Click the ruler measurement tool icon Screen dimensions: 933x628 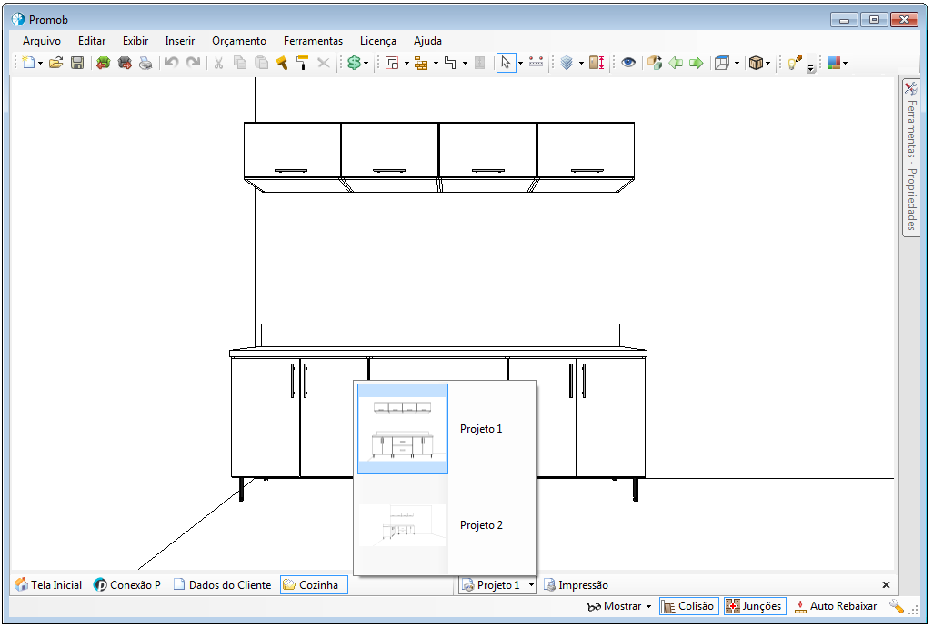tap(536, 63)
